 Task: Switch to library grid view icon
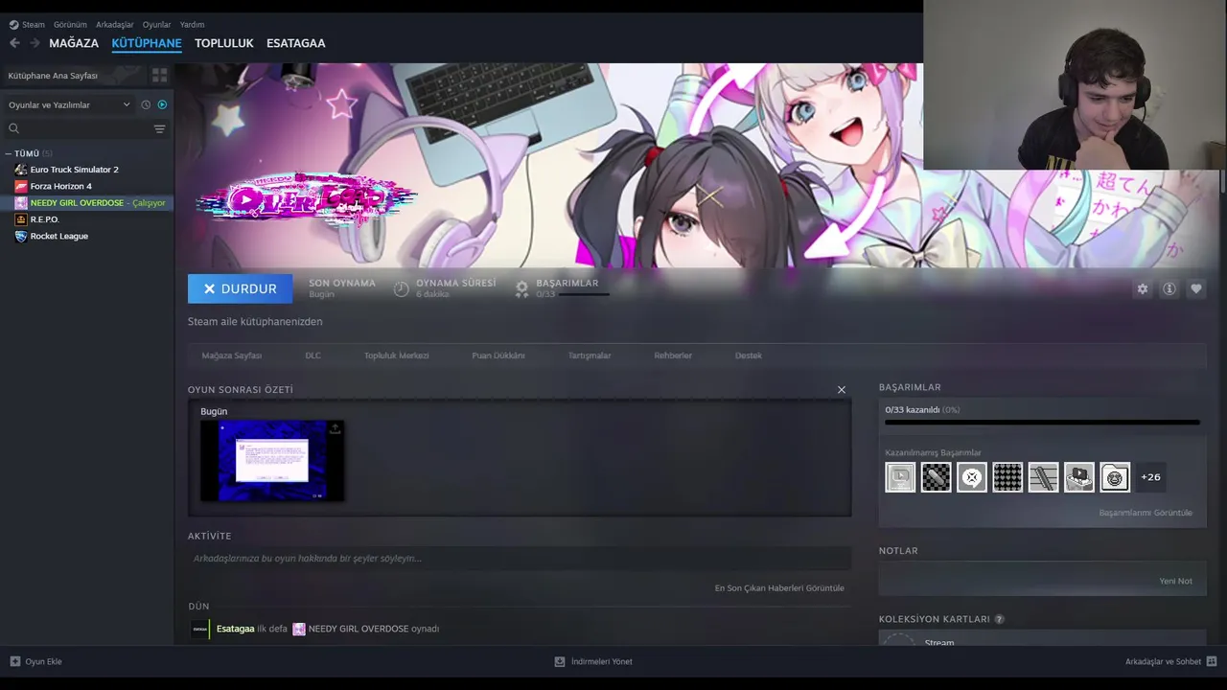click(160, 75)
